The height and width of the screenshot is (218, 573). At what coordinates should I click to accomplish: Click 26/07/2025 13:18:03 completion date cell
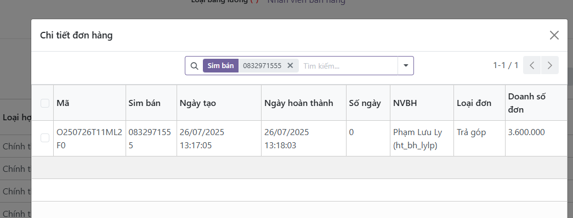(304, 138)
